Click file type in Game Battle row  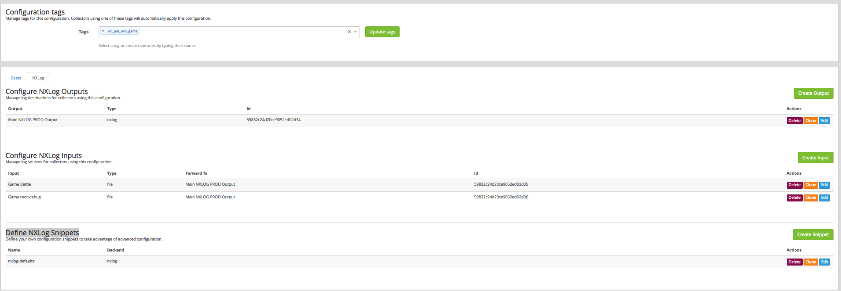(110, 184)
